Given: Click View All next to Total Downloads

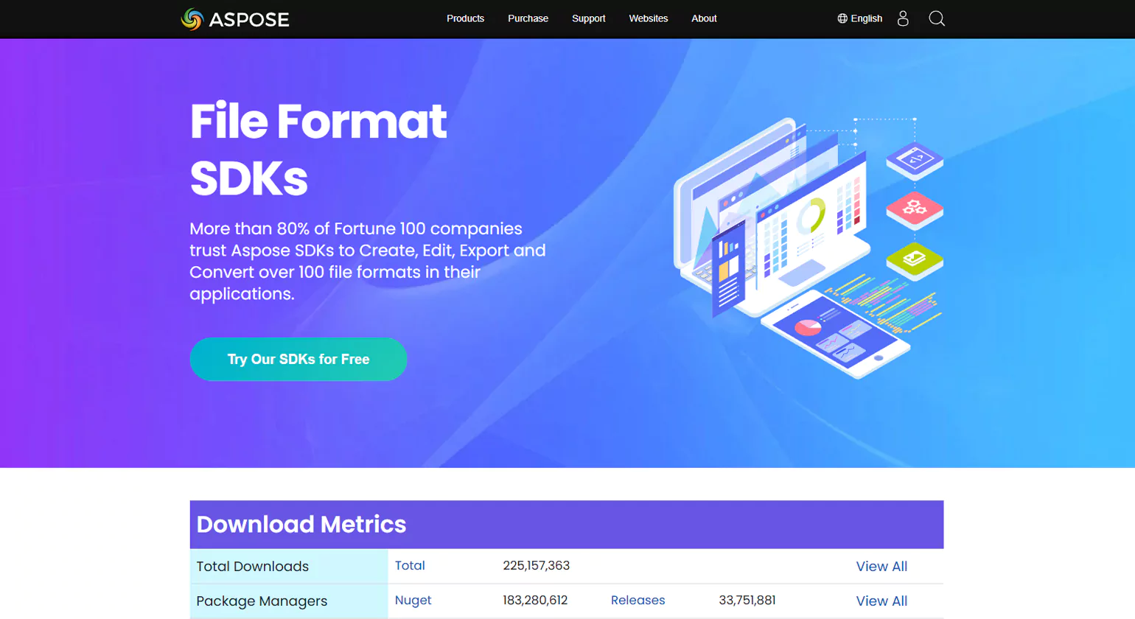Looking at the screenshot, I should (x=881, y=566).
